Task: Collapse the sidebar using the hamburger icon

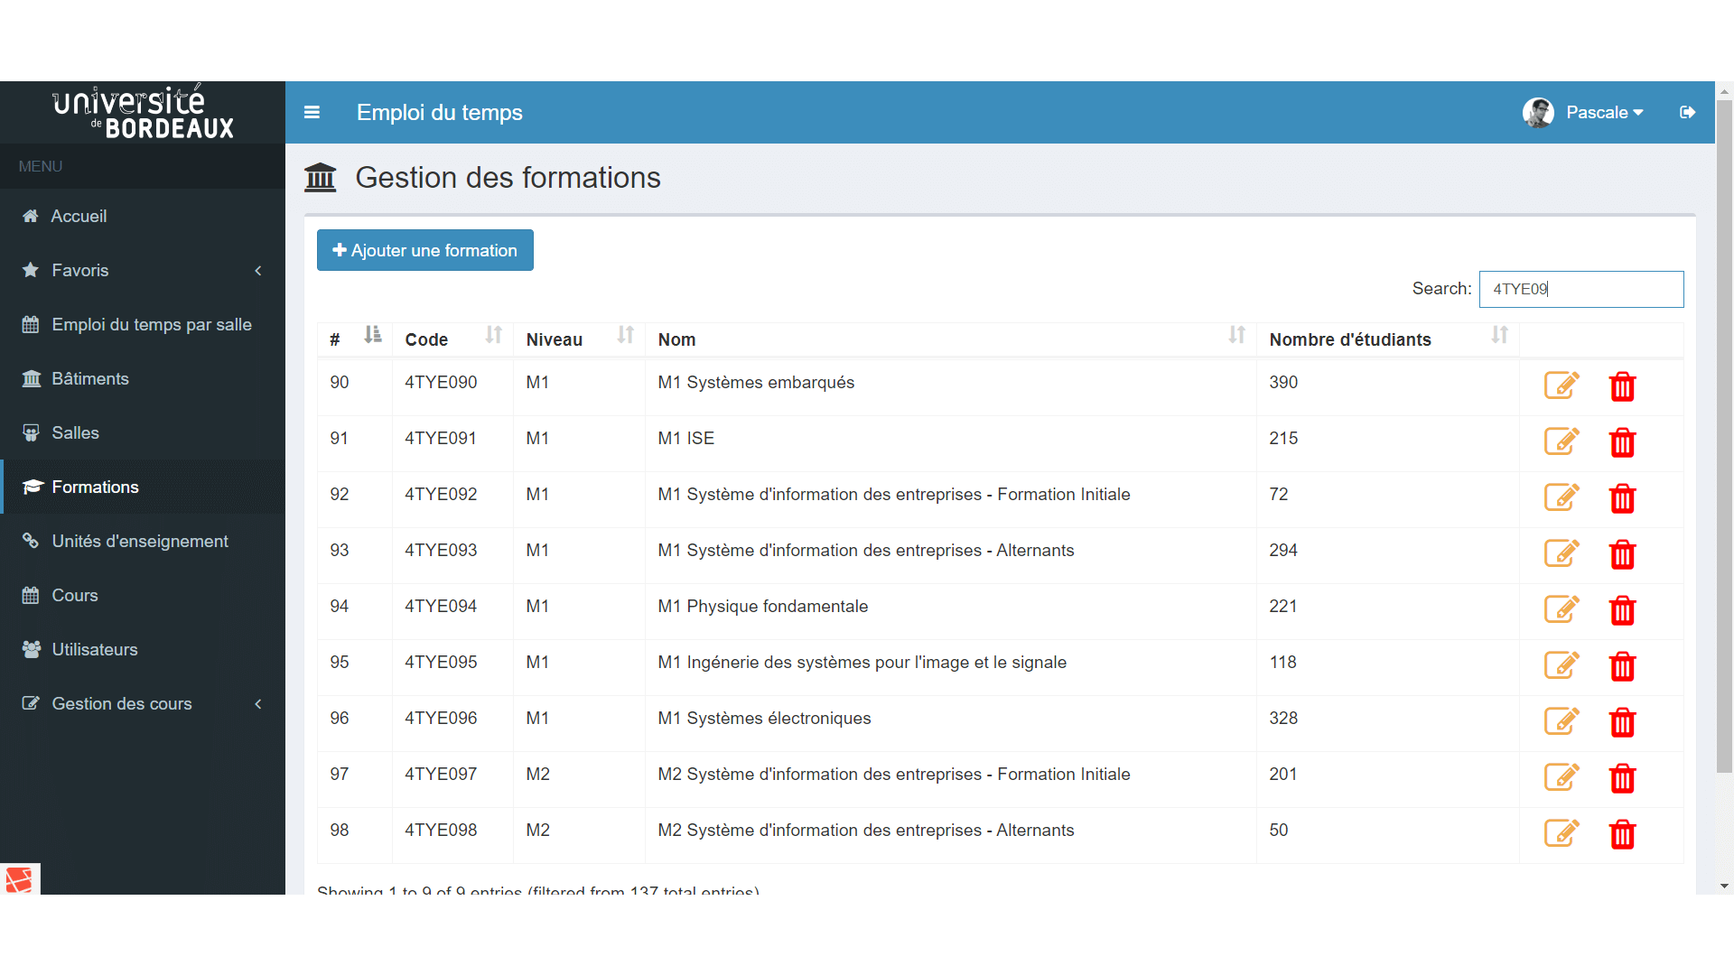Action: coord(312,112)
